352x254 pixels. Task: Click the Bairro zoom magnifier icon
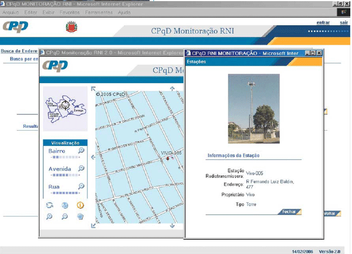[x=81, y=150]
